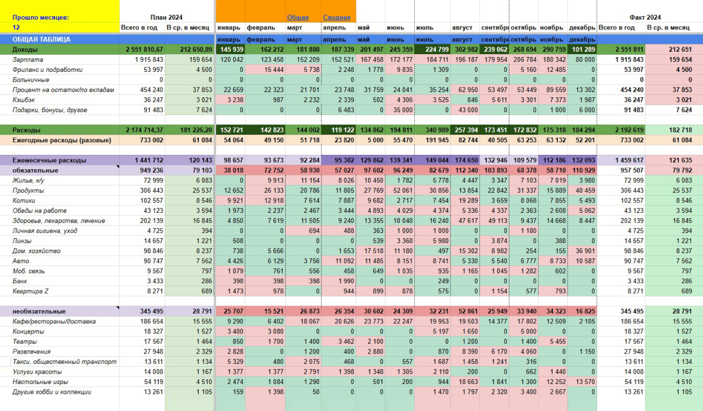Select planned yearly expenses 2 174 714,37
The height and width of the screenshot is (411, 703).
click(x=144, y=130)
